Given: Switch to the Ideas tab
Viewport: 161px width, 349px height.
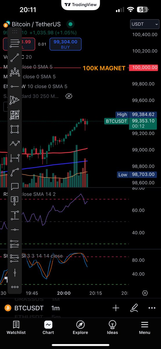Looking at the screenshot, I should click(x=112, y=328).
